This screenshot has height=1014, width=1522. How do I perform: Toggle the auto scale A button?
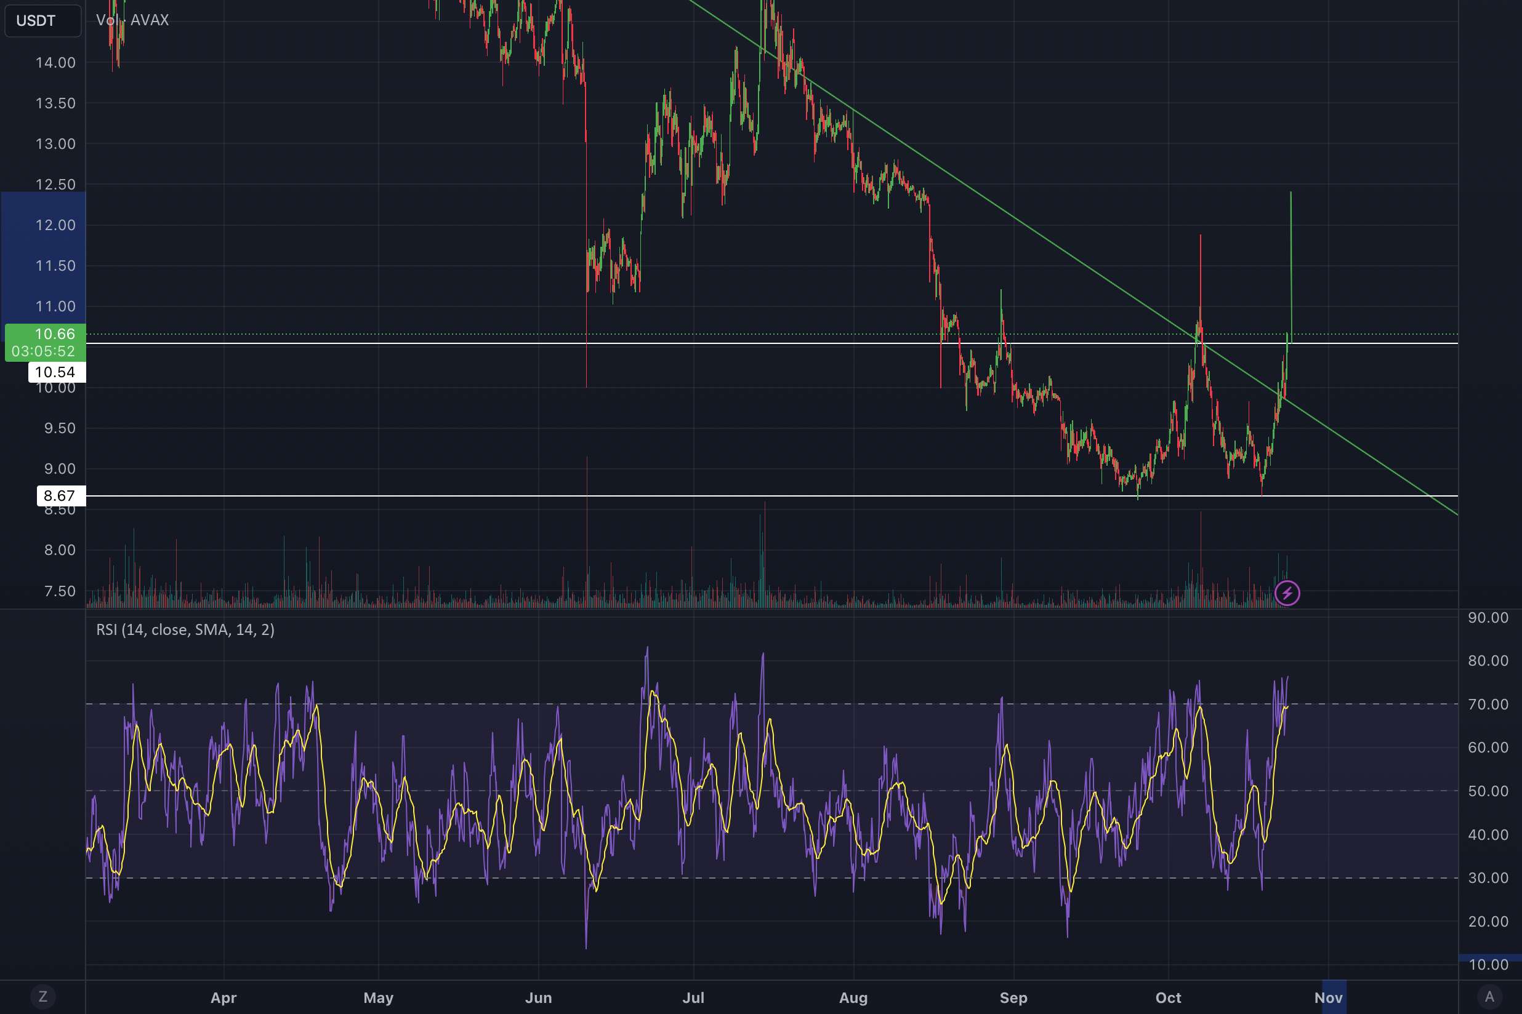[1489, 997]
